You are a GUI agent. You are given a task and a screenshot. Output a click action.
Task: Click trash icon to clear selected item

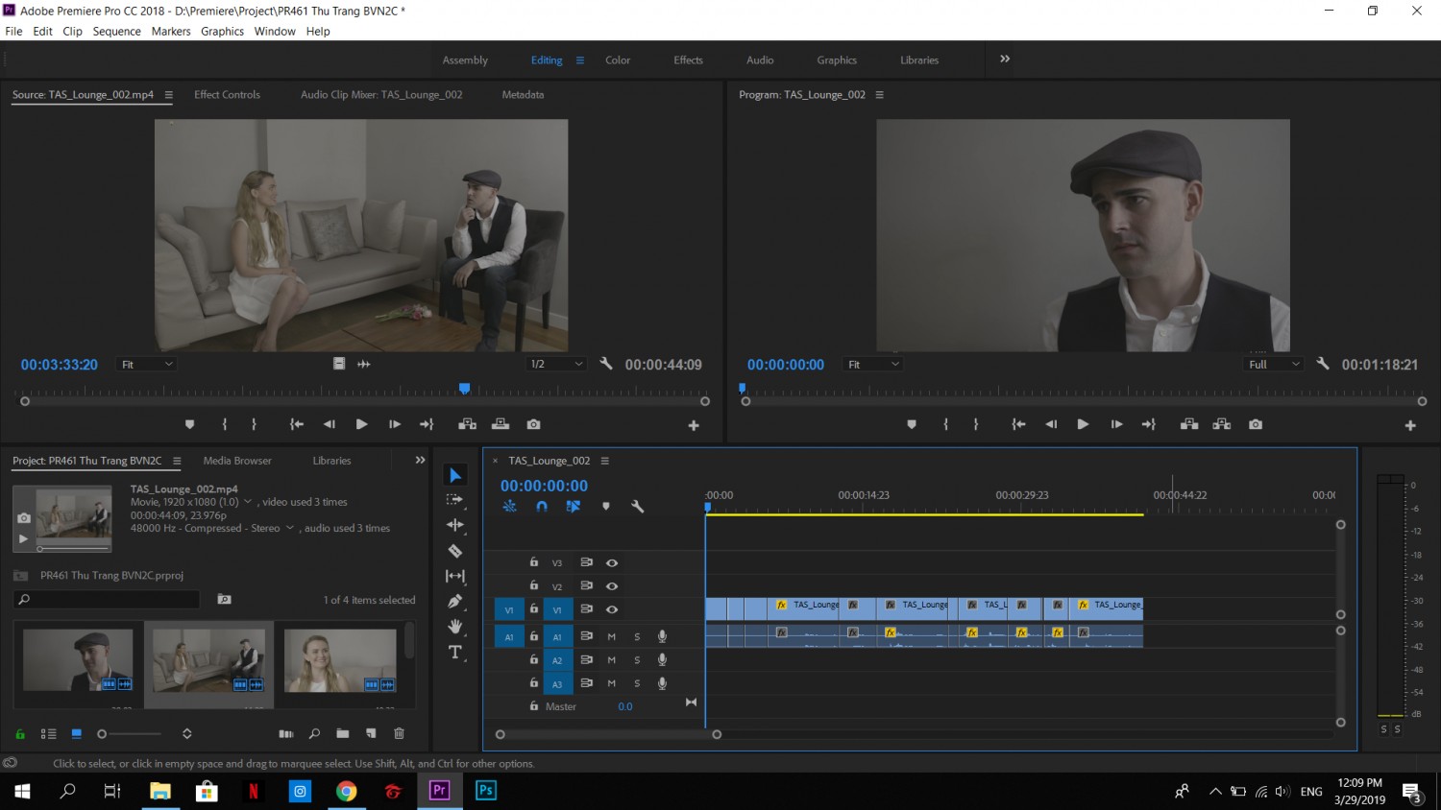399,733
